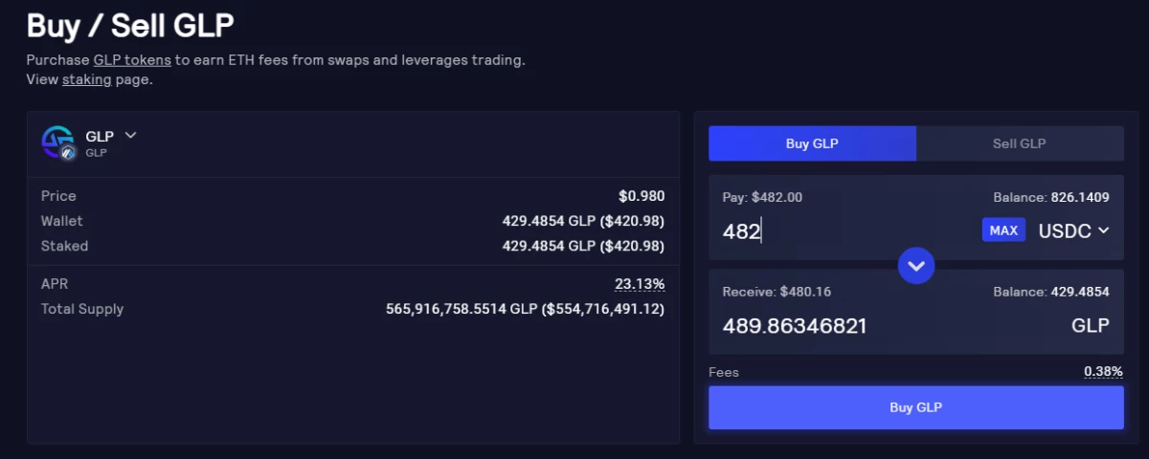
Task: Open the USDC token dropdown
Action: coord(1073,230)
